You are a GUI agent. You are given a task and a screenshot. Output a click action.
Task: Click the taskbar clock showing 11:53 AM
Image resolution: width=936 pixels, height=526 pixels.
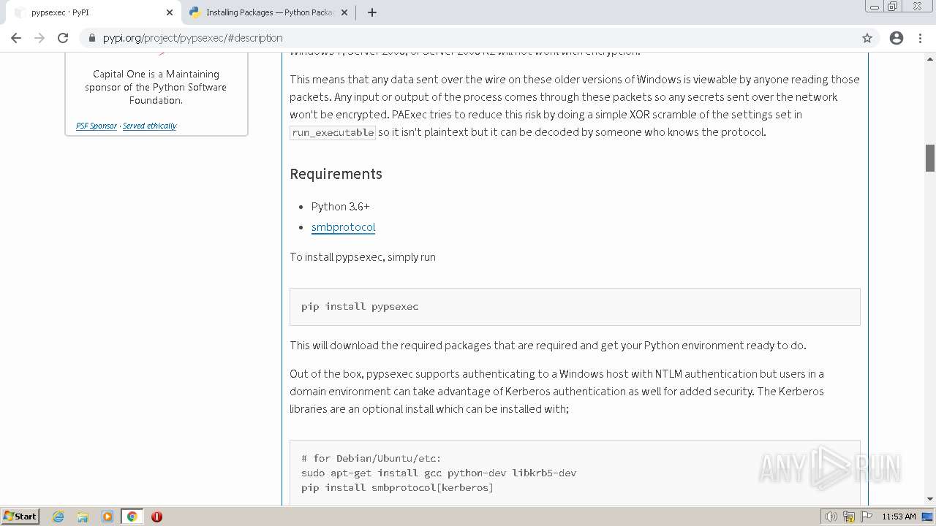click(x=899, y=517)
